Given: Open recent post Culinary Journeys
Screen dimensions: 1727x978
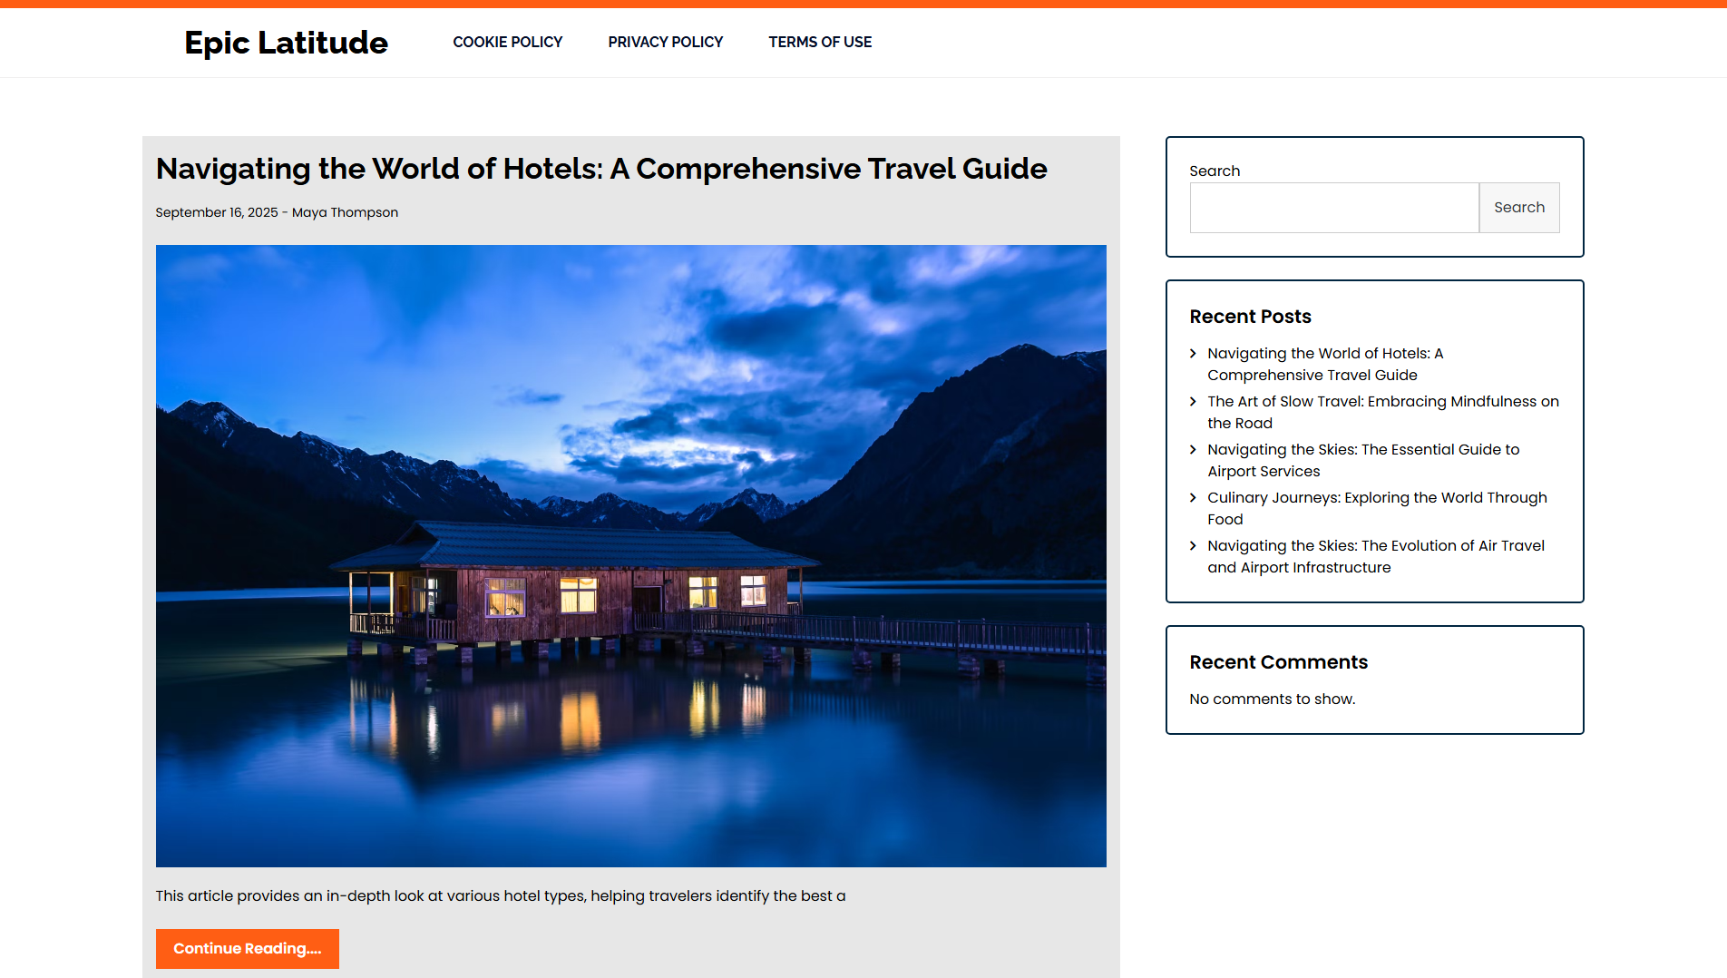Looking at the screenshot, I should 1377,508.
